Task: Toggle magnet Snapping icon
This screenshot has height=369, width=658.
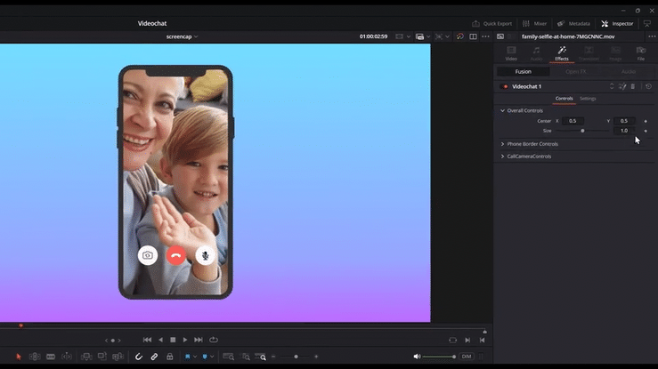Action: click(x=139, y=357)
